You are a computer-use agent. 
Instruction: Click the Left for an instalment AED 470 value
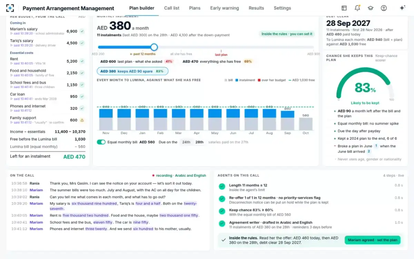click(x=74, y=156)
